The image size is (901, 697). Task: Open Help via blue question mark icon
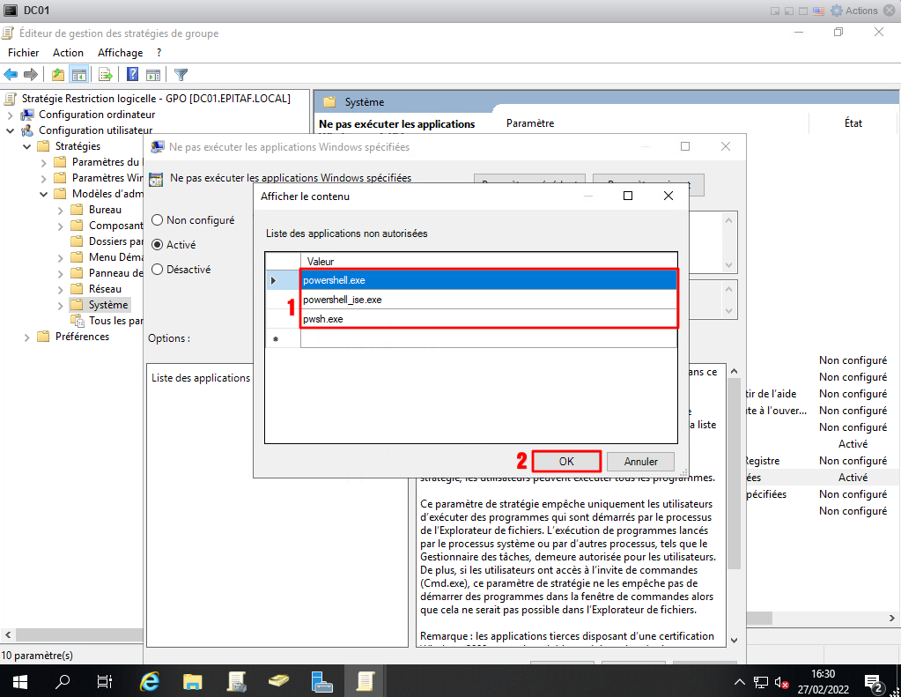pyautogui.click(x=132, y=75)
